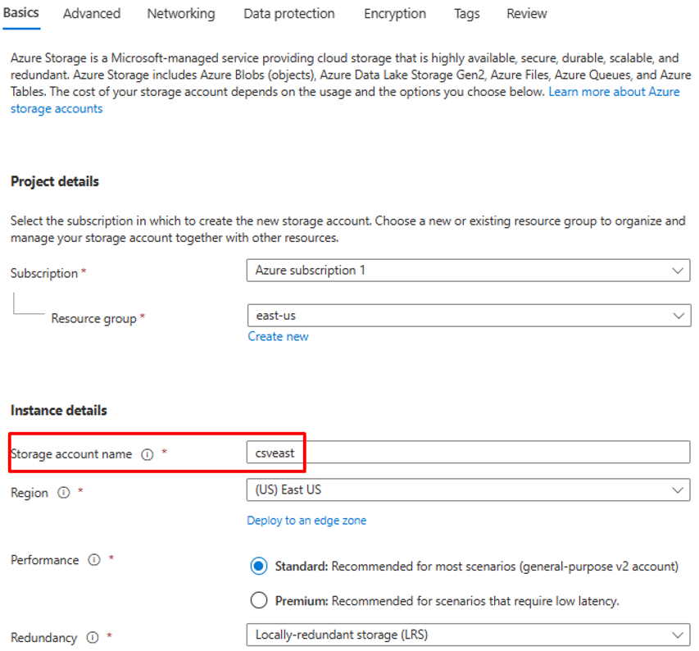This screenshot has width=699, height=651.
Task: Open Learn more about Azure storage accounts link
Action: click(x=613, y=92)
